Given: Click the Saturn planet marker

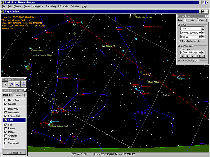Looking at the screenshot, I should point(162,93).
